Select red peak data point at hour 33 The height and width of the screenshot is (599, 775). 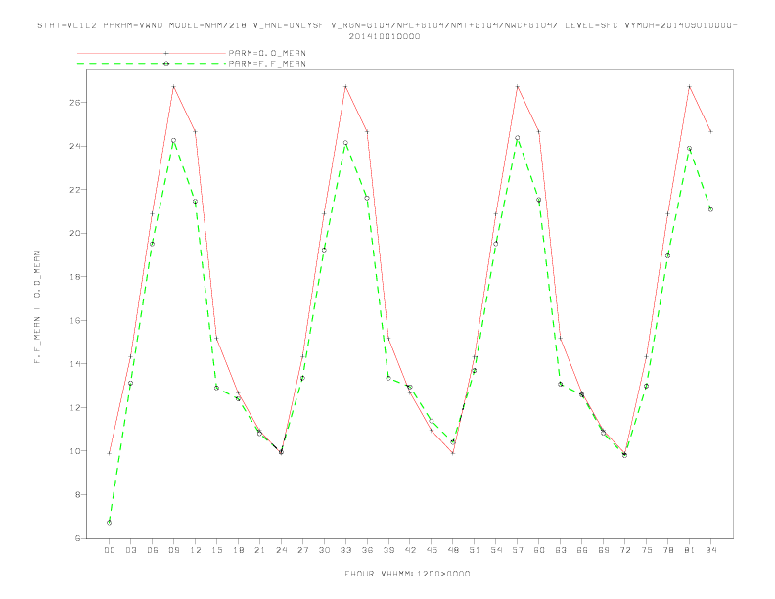[x=345, y=87]
